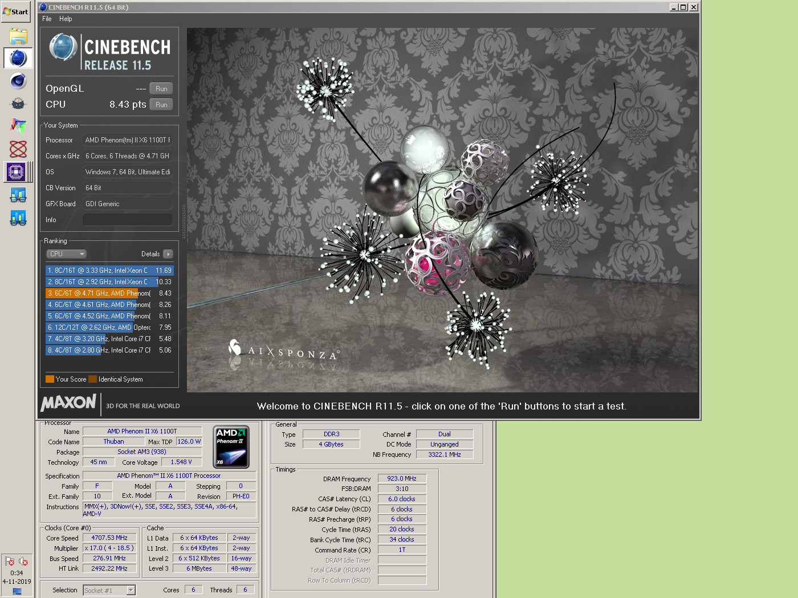
Task: Select ranking entry 5 at 4.52 GHz
Action: (x=109, y=316)
